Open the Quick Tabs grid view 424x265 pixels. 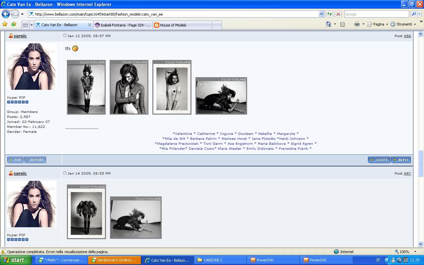(x=25, y=25)
